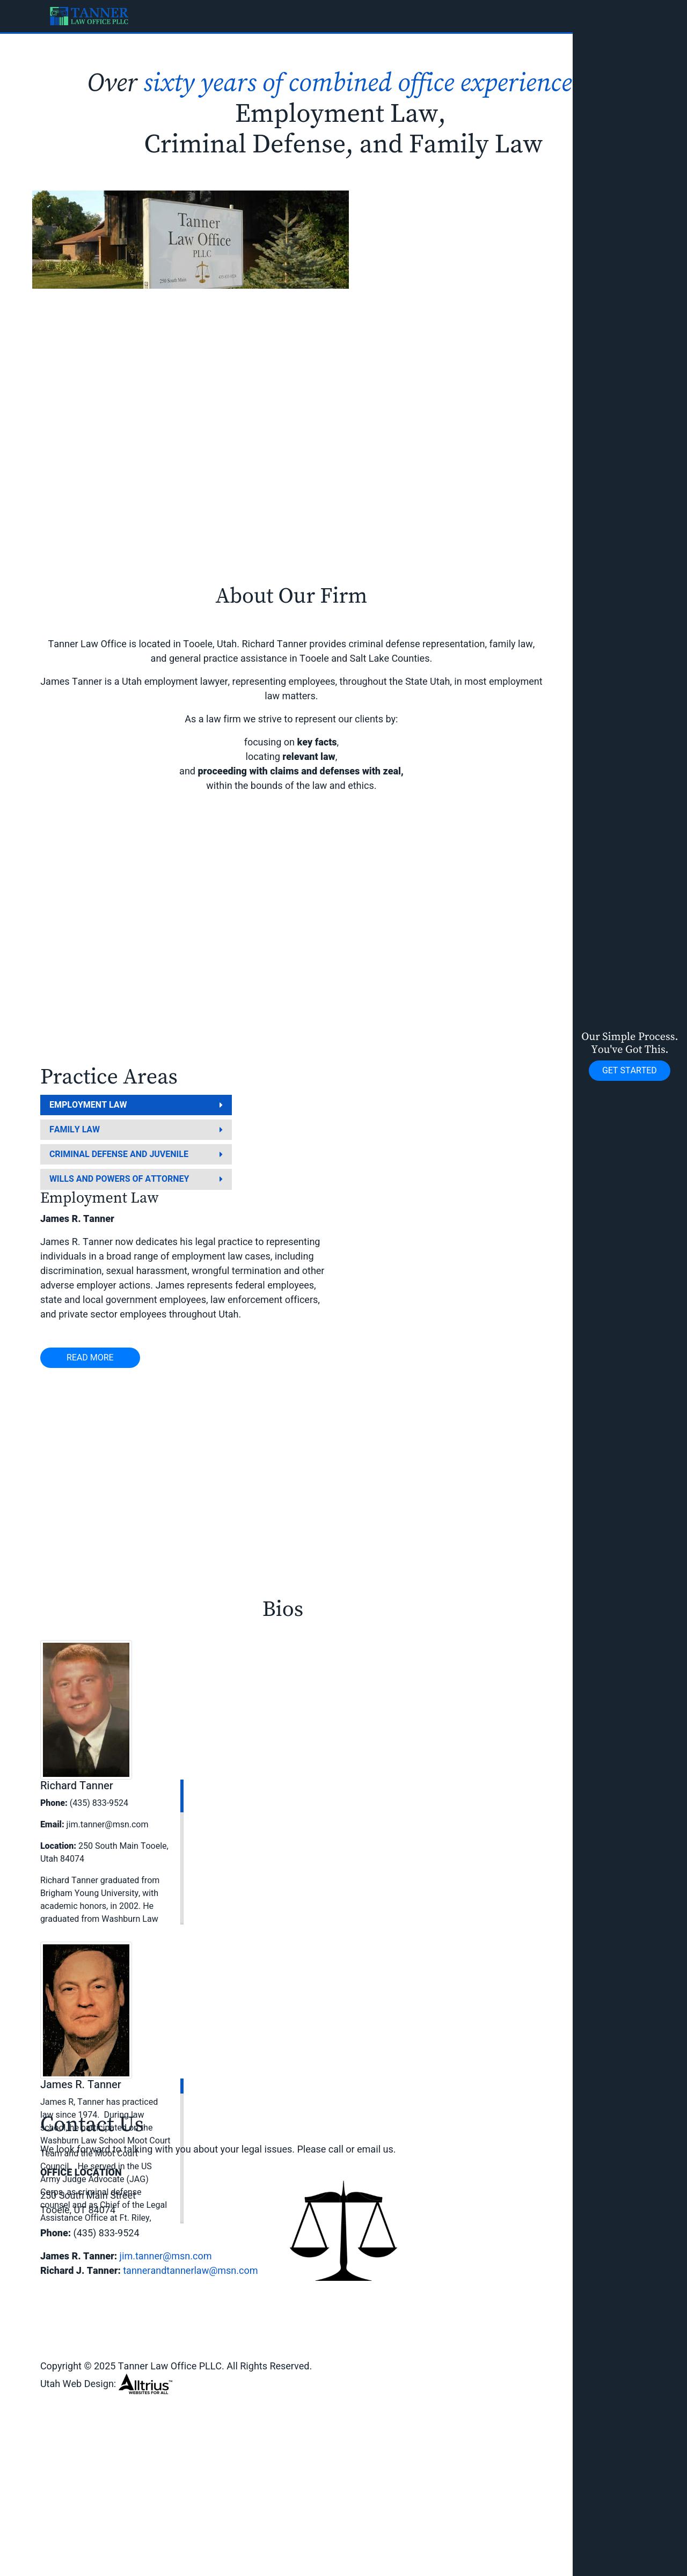Expand the Family Law row arrow
Screen dimensions: 687x2576
coord(221,1130)
